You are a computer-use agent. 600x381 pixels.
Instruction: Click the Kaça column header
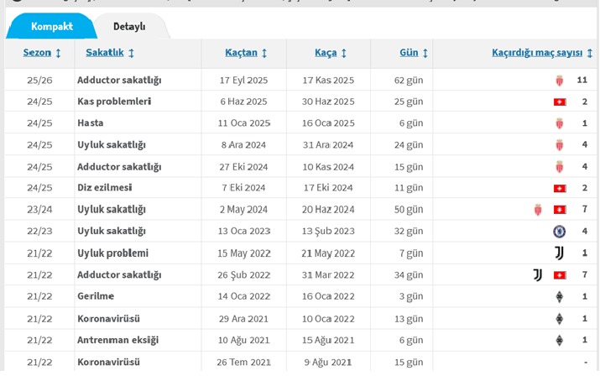(x=331, y=53)
